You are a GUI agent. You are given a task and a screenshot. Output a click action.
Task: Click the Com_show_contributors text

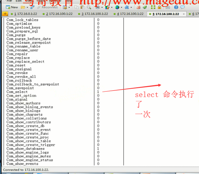[29, 122]
